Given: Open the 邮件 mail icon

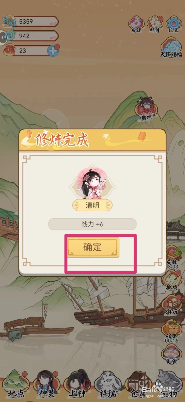Looking at the screenshot, I should [x=155, y=24].
